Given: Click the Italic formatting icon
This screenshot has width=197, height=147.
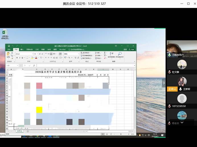Looking at the screenshot, I should (20, 58).
